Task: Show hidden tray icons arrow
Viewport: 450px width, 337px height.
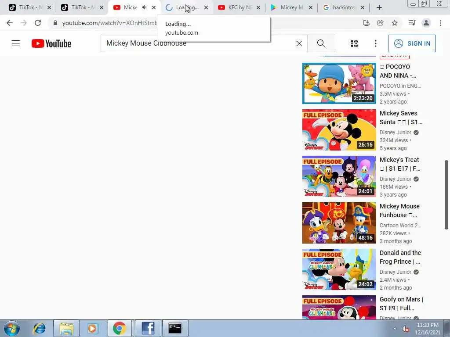Action: pos(395,329)
